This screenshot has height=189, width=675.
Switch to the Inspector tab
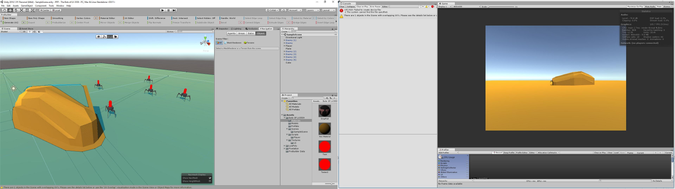(x=222, y=29)
